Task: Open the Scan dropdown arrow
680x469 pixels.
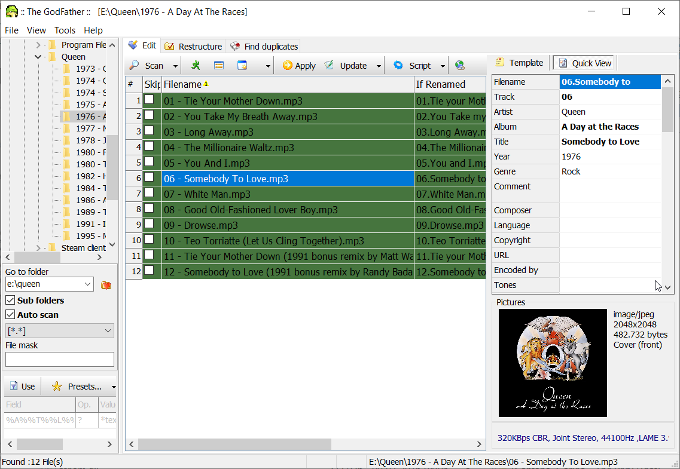Action: click(175, 66)
